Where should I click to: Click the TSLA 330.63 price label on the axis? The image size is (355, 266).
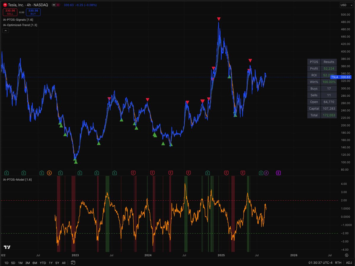(x=340, y=77)
